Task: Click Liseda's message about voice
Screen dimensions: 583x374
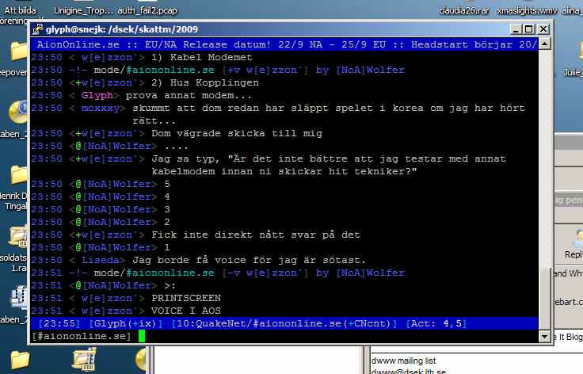Action: pos(249,260)
